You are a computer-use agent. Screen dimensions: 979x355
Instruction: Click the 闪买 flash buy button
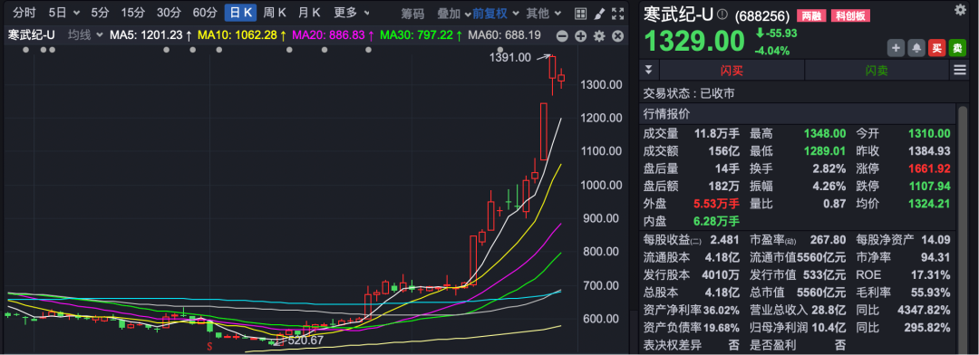click(x=732, y=71)
